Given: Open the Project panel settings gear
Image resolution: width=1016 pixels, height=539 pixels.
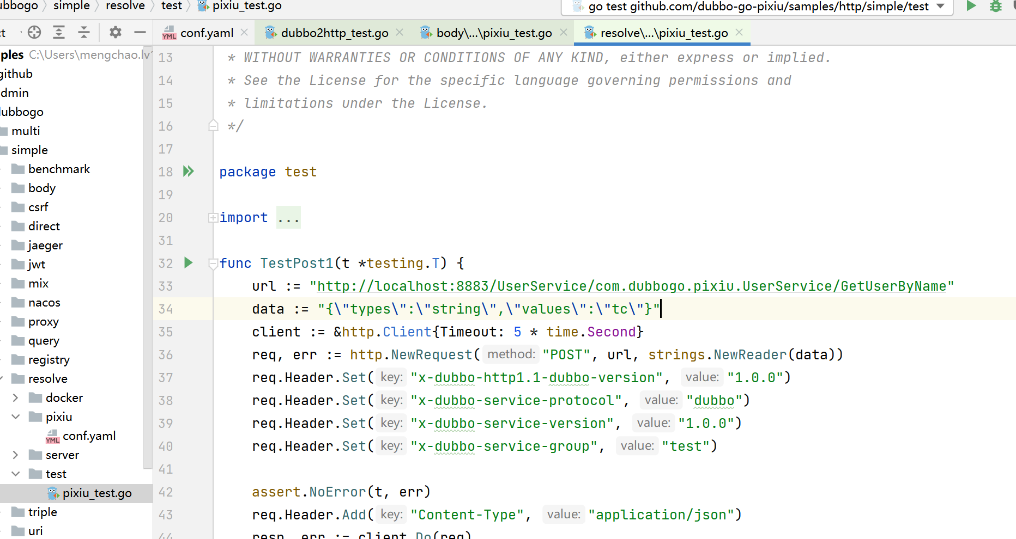Looking at the screenshot, I should coord(115,32).
